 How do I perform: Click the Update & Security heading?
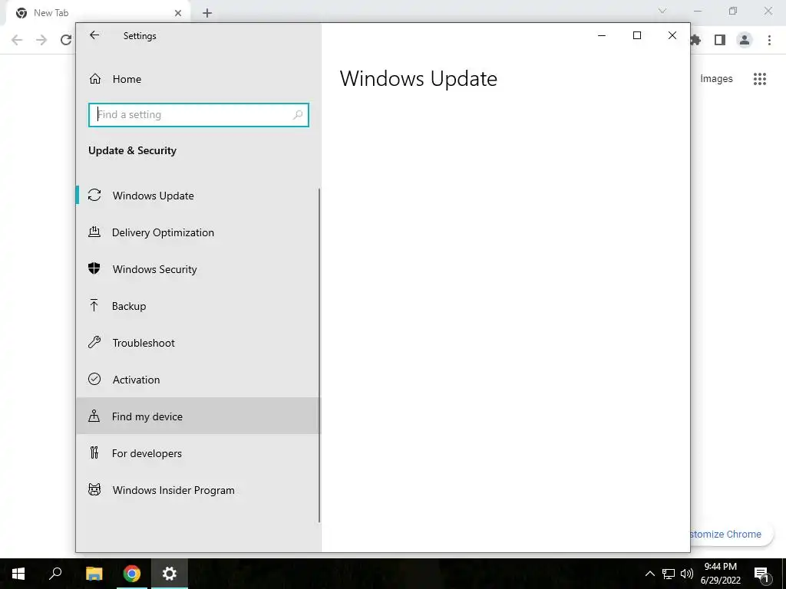pos(132,151)
